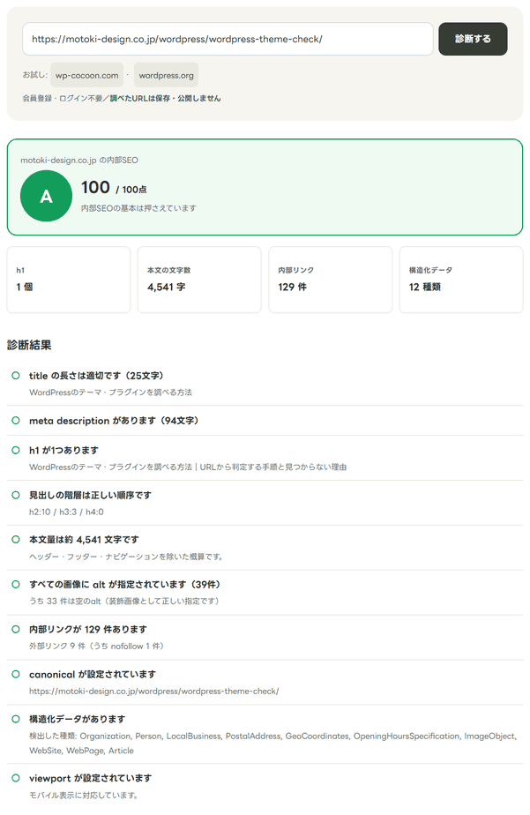Click 内部SEOの基本は押さえています text
This screenshot has height=815, width=530.
tap(138, 208)
